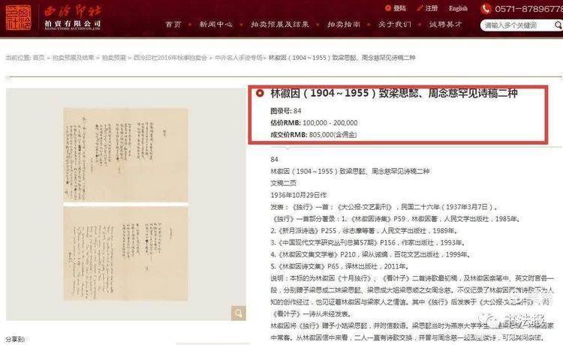Click 拍卖预展 breadcrumb link
The height and width of the screenshot is (345, 563).
114,58
